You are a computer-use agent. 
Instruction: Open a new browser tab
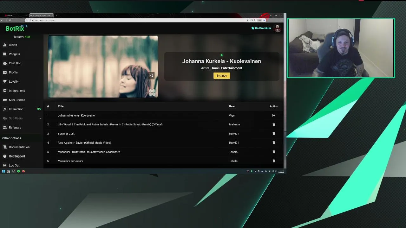[x=56, y=16]
